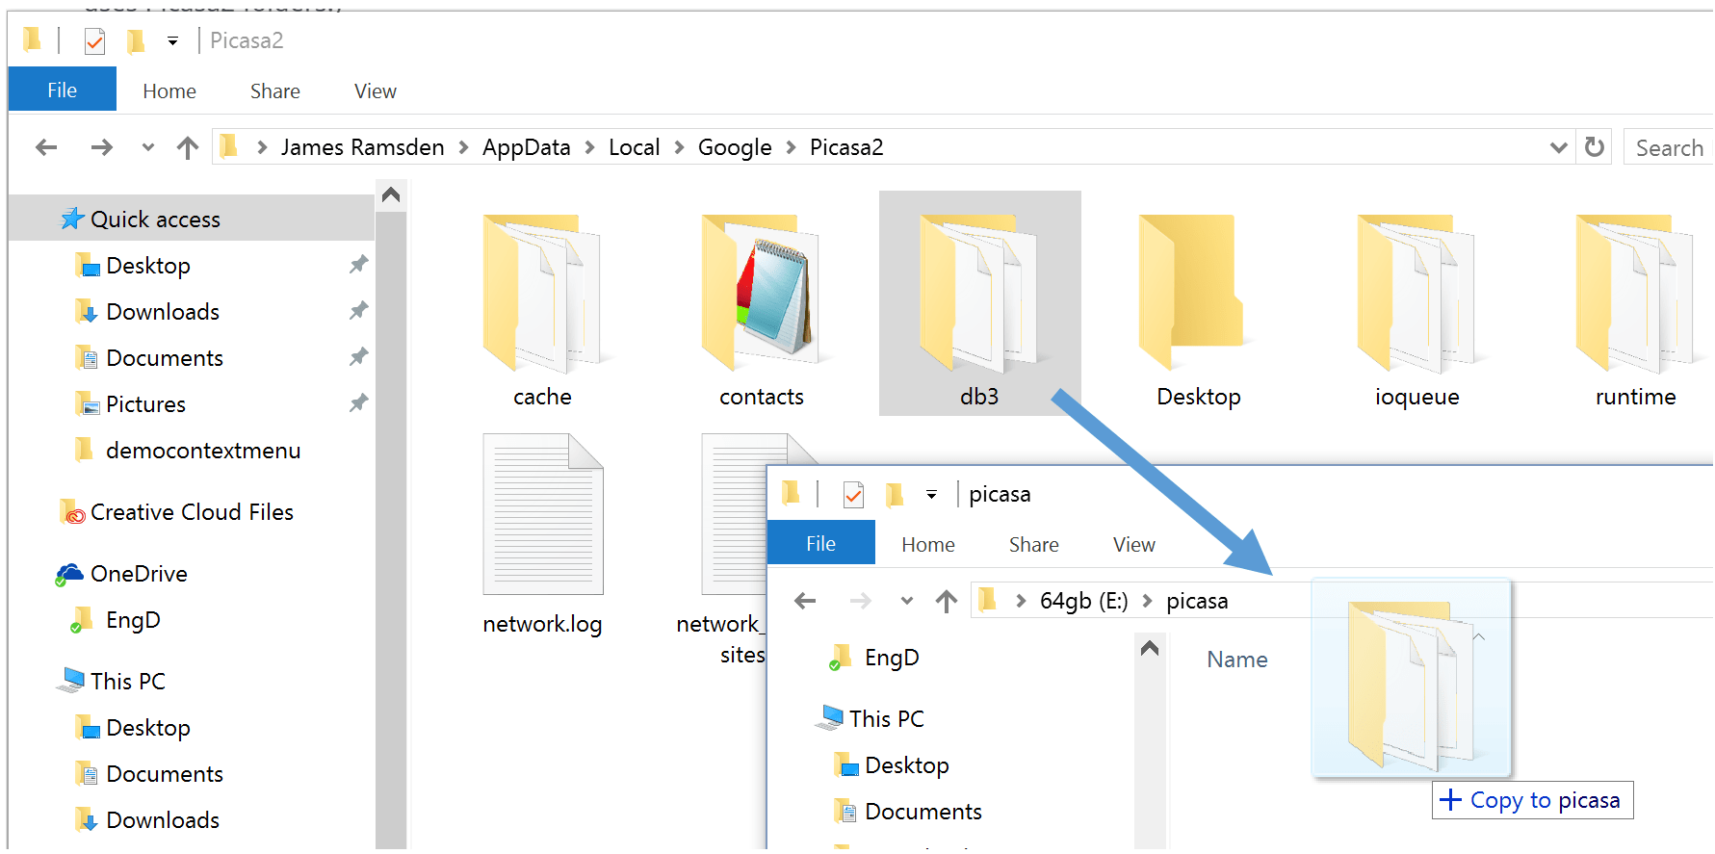Open the View ribbon tab in Picasa2 window

[376, 91]
